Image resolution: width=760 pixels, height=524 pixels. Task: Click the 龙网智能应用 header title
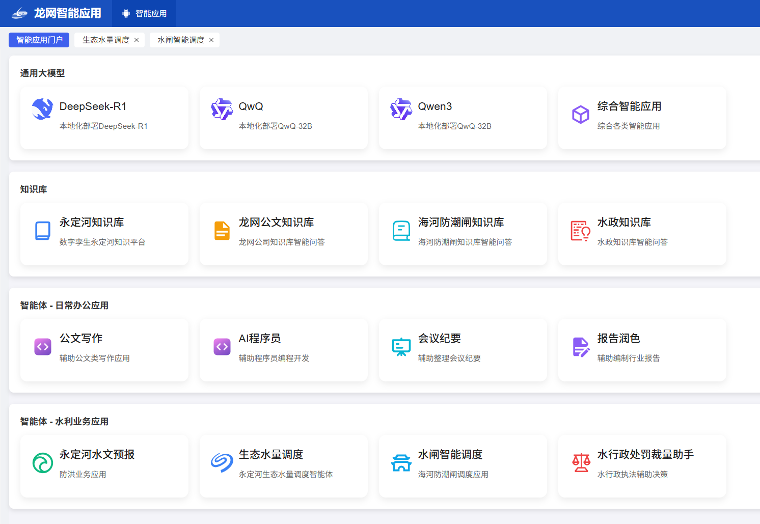[x=68, y=13]
